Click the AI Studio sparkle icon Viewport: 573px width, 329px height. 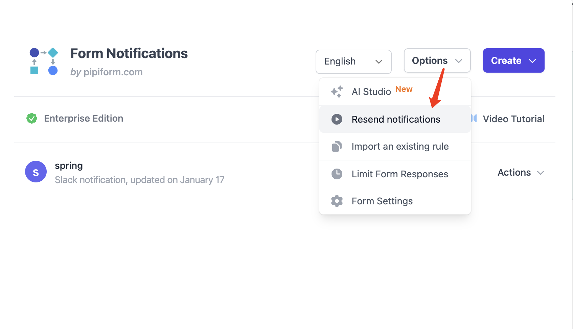[x=337, y=92]
